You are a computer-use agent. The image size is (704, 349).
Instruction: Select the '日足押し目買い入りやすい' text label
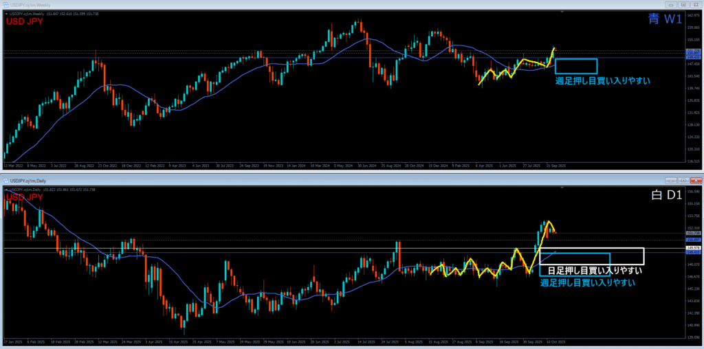pos(594,270)
